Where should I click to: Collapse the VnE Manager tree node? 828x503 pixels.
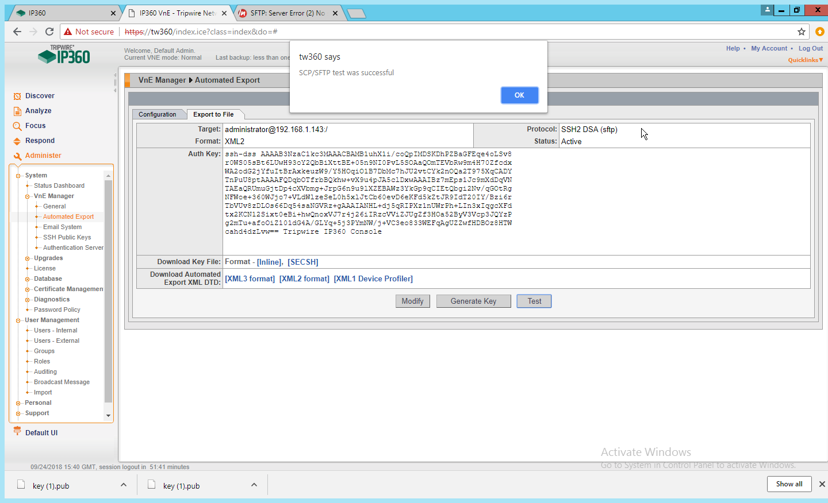28,196
